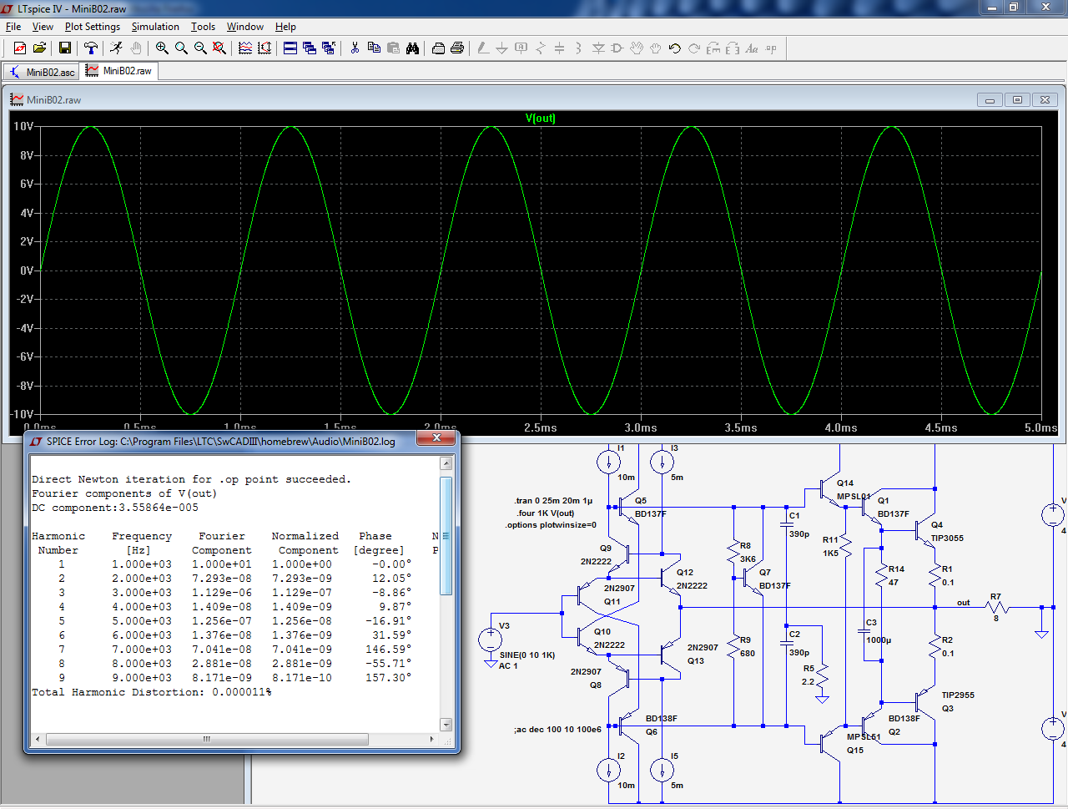Click the Mirror toolbar icon
Image resolution: width=1068 pixels, height=809 pixels.
click(733, 48)
